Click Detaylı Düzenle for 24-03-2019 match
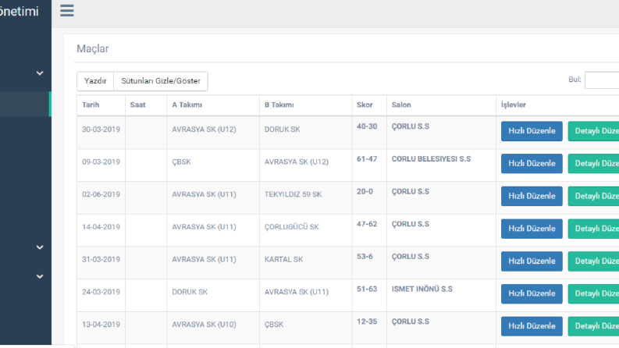This screenshot has height=348, width=619. pyautogui.click(x=594, y=293)
